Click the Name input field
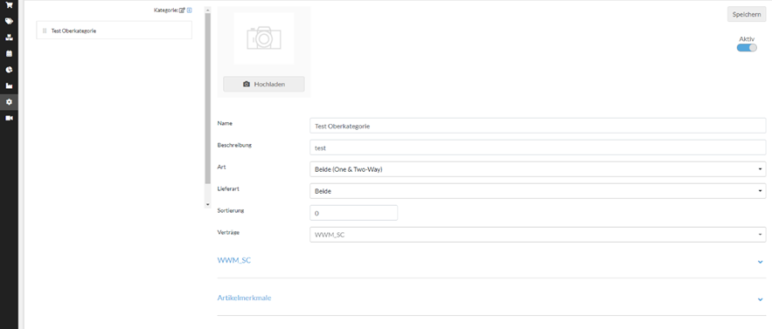Viewport: 772px width, 329px height. coord(538,126)
